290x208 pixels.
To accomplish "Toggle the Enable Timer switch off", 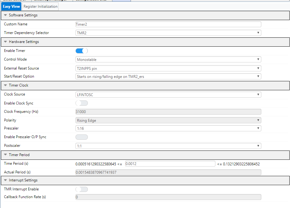I will click(82, 51).
